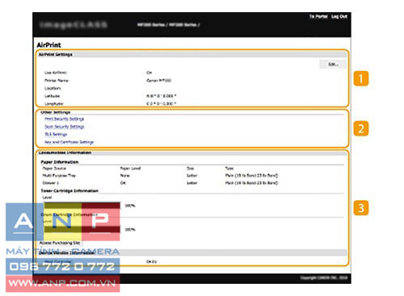
Task: Click the Drawer 1 row label
Action: click(50, 183)
